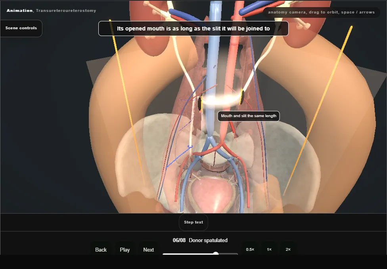Image resolution: width=387 pixels, height=269 pixels.
Task: Click the timeline progress slider handle
Action: (216, 254)
